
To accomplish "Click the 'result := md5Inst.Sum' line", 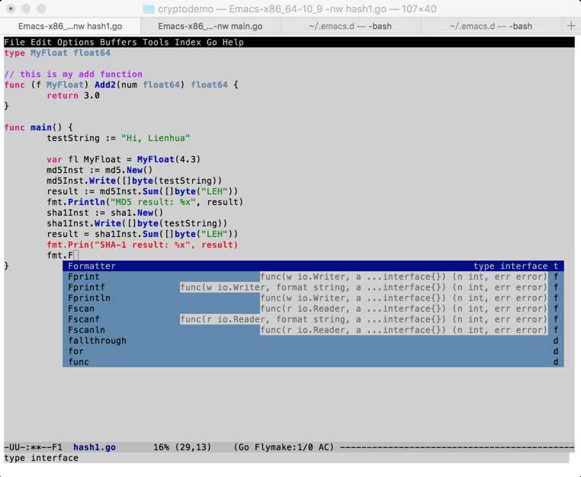I will (143, 191).
